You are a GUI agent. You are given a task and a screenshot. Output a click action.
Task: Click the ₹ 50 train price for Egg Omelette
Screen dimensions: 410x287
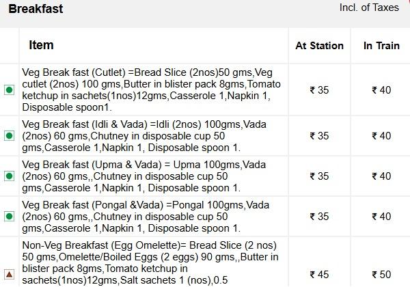[x=381, y=274]
